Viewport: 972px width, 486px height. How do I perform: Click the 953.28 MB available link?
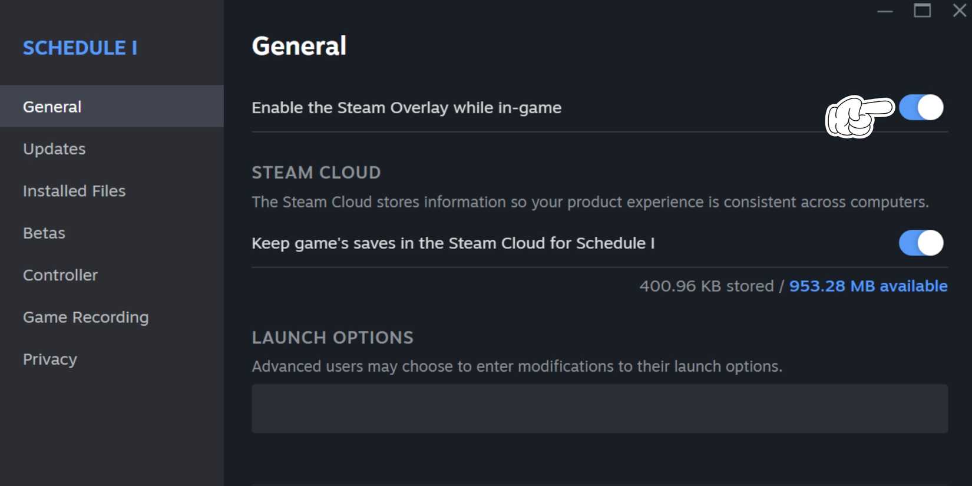point(869,286)
